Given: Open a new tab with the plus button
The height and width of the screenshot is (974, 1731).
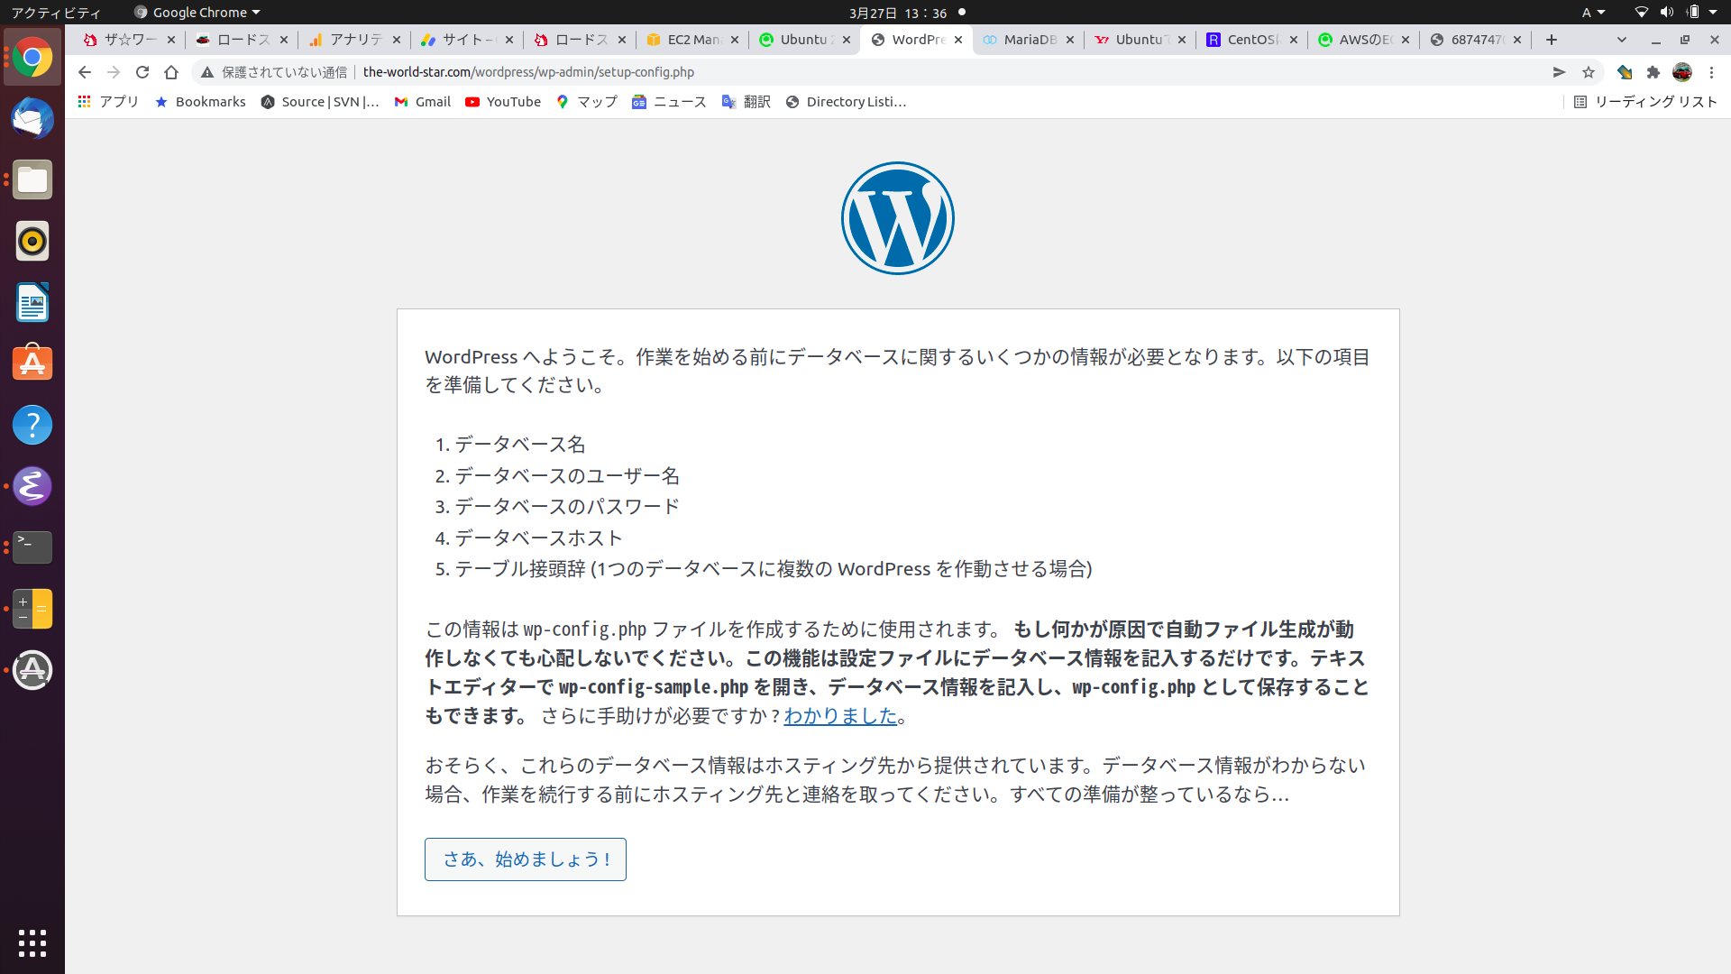Looking at the screenshot, I should coord(1552,40).
